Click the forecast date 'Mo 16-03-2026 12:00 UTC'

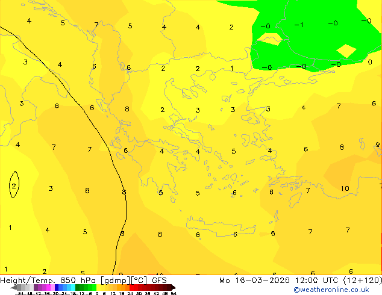coord(279,281)
